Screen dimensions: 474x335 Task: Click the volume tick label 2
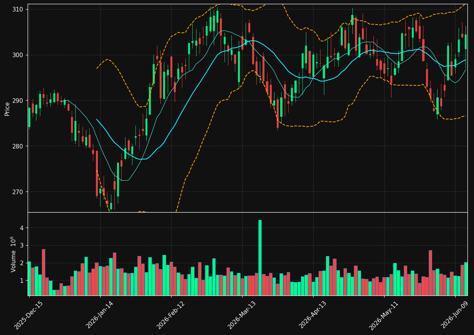22,263
